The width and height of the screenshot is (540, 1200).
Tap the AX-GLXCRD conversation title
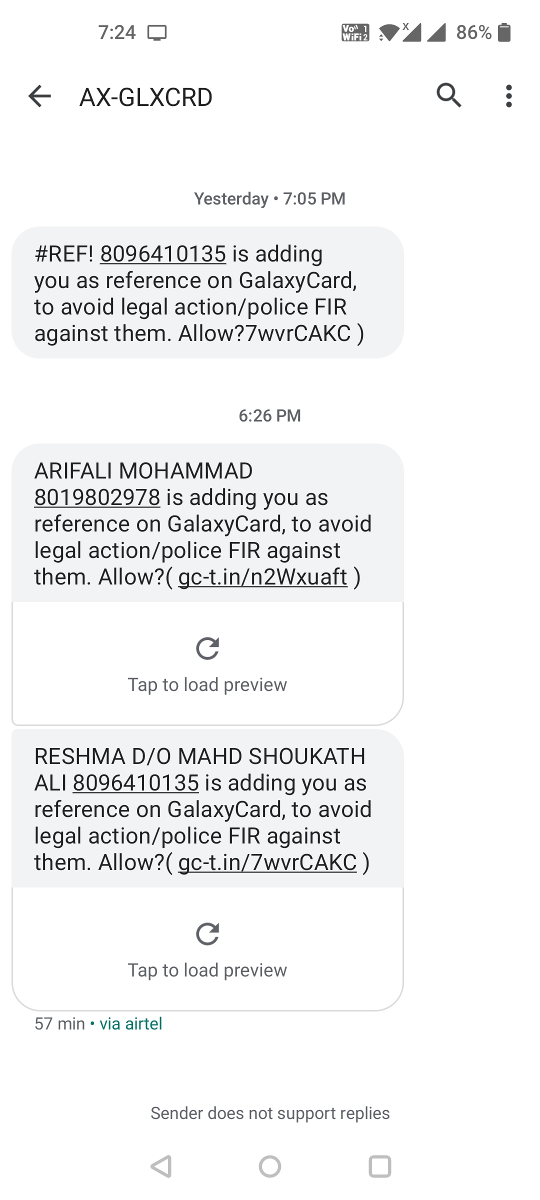click(146, 97)
